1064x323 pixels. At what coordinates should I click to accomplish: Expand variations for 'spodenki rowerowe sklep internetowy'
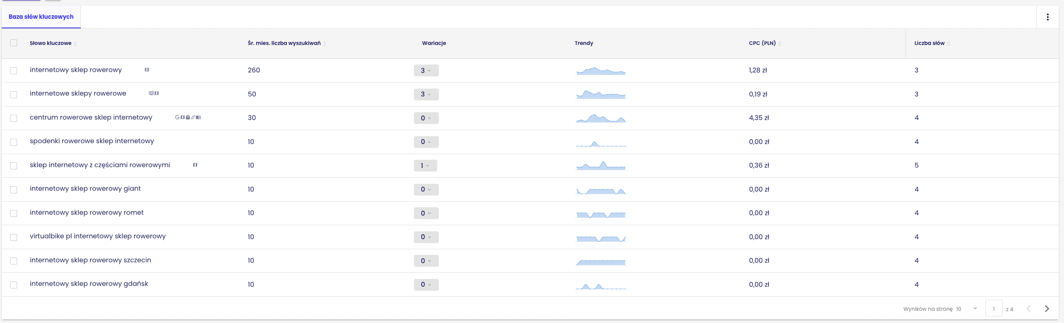[426, 142]
